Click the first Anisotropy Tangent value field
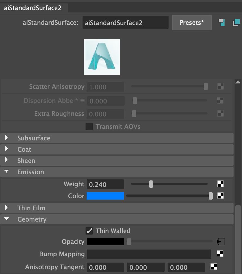 (x=105, y=267)
